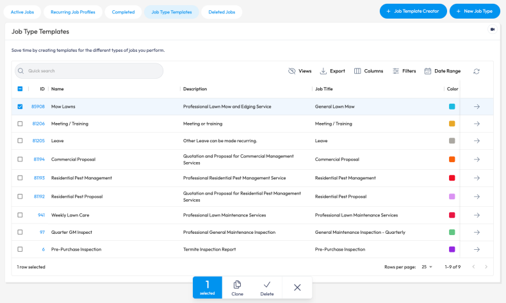Click the refresh table icon
Image resolution: width=506 pixels, height=303 pixels.
click(x=476, y=71)
